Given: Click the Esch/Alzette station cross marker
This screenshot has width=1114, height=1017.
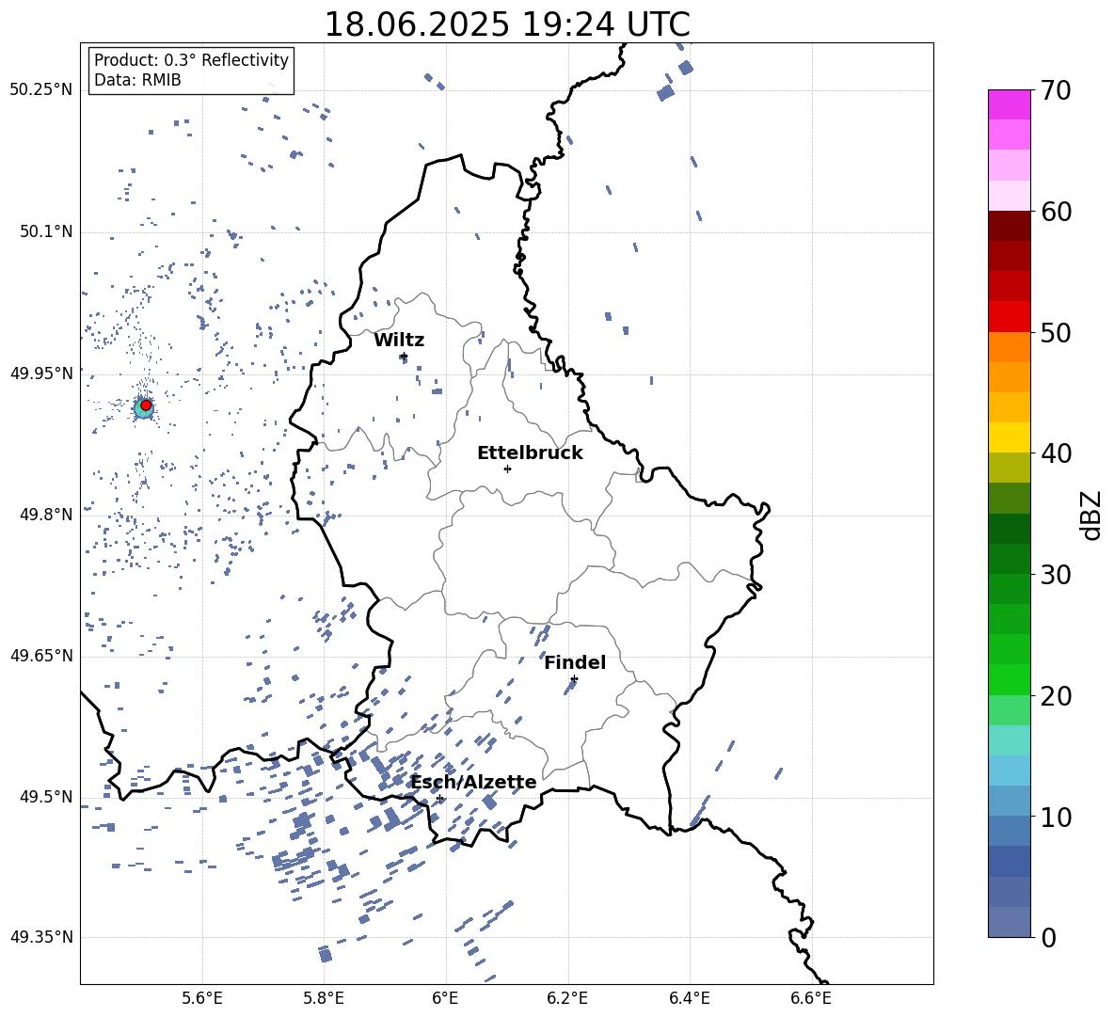Looking at the screenshot, I should click(439, 798).
